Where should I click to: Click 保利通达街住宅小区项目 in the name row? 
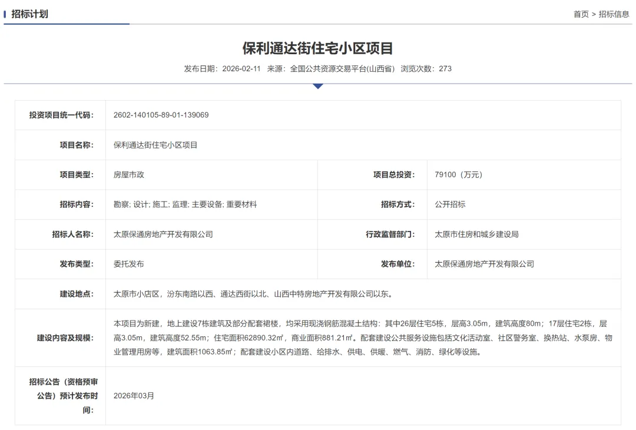coord(155,145)
